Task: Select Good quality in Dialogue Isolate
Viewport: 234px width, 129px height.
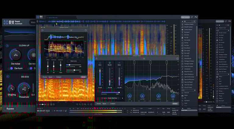Action: pyautogui.click(x=110, y=98)
